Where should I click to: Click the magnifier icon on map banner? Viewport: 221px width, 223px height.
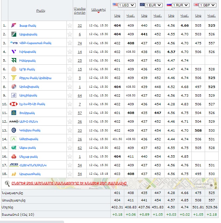pyautogui.click(x=7, y=183)
